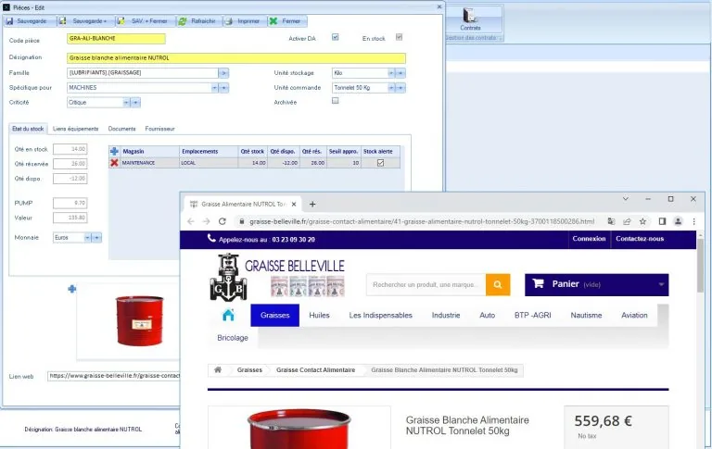This screenshot has width=712, height=449.
Task: Click the browser back arrow
Action: pyautogui.click(x=191, y=222)
